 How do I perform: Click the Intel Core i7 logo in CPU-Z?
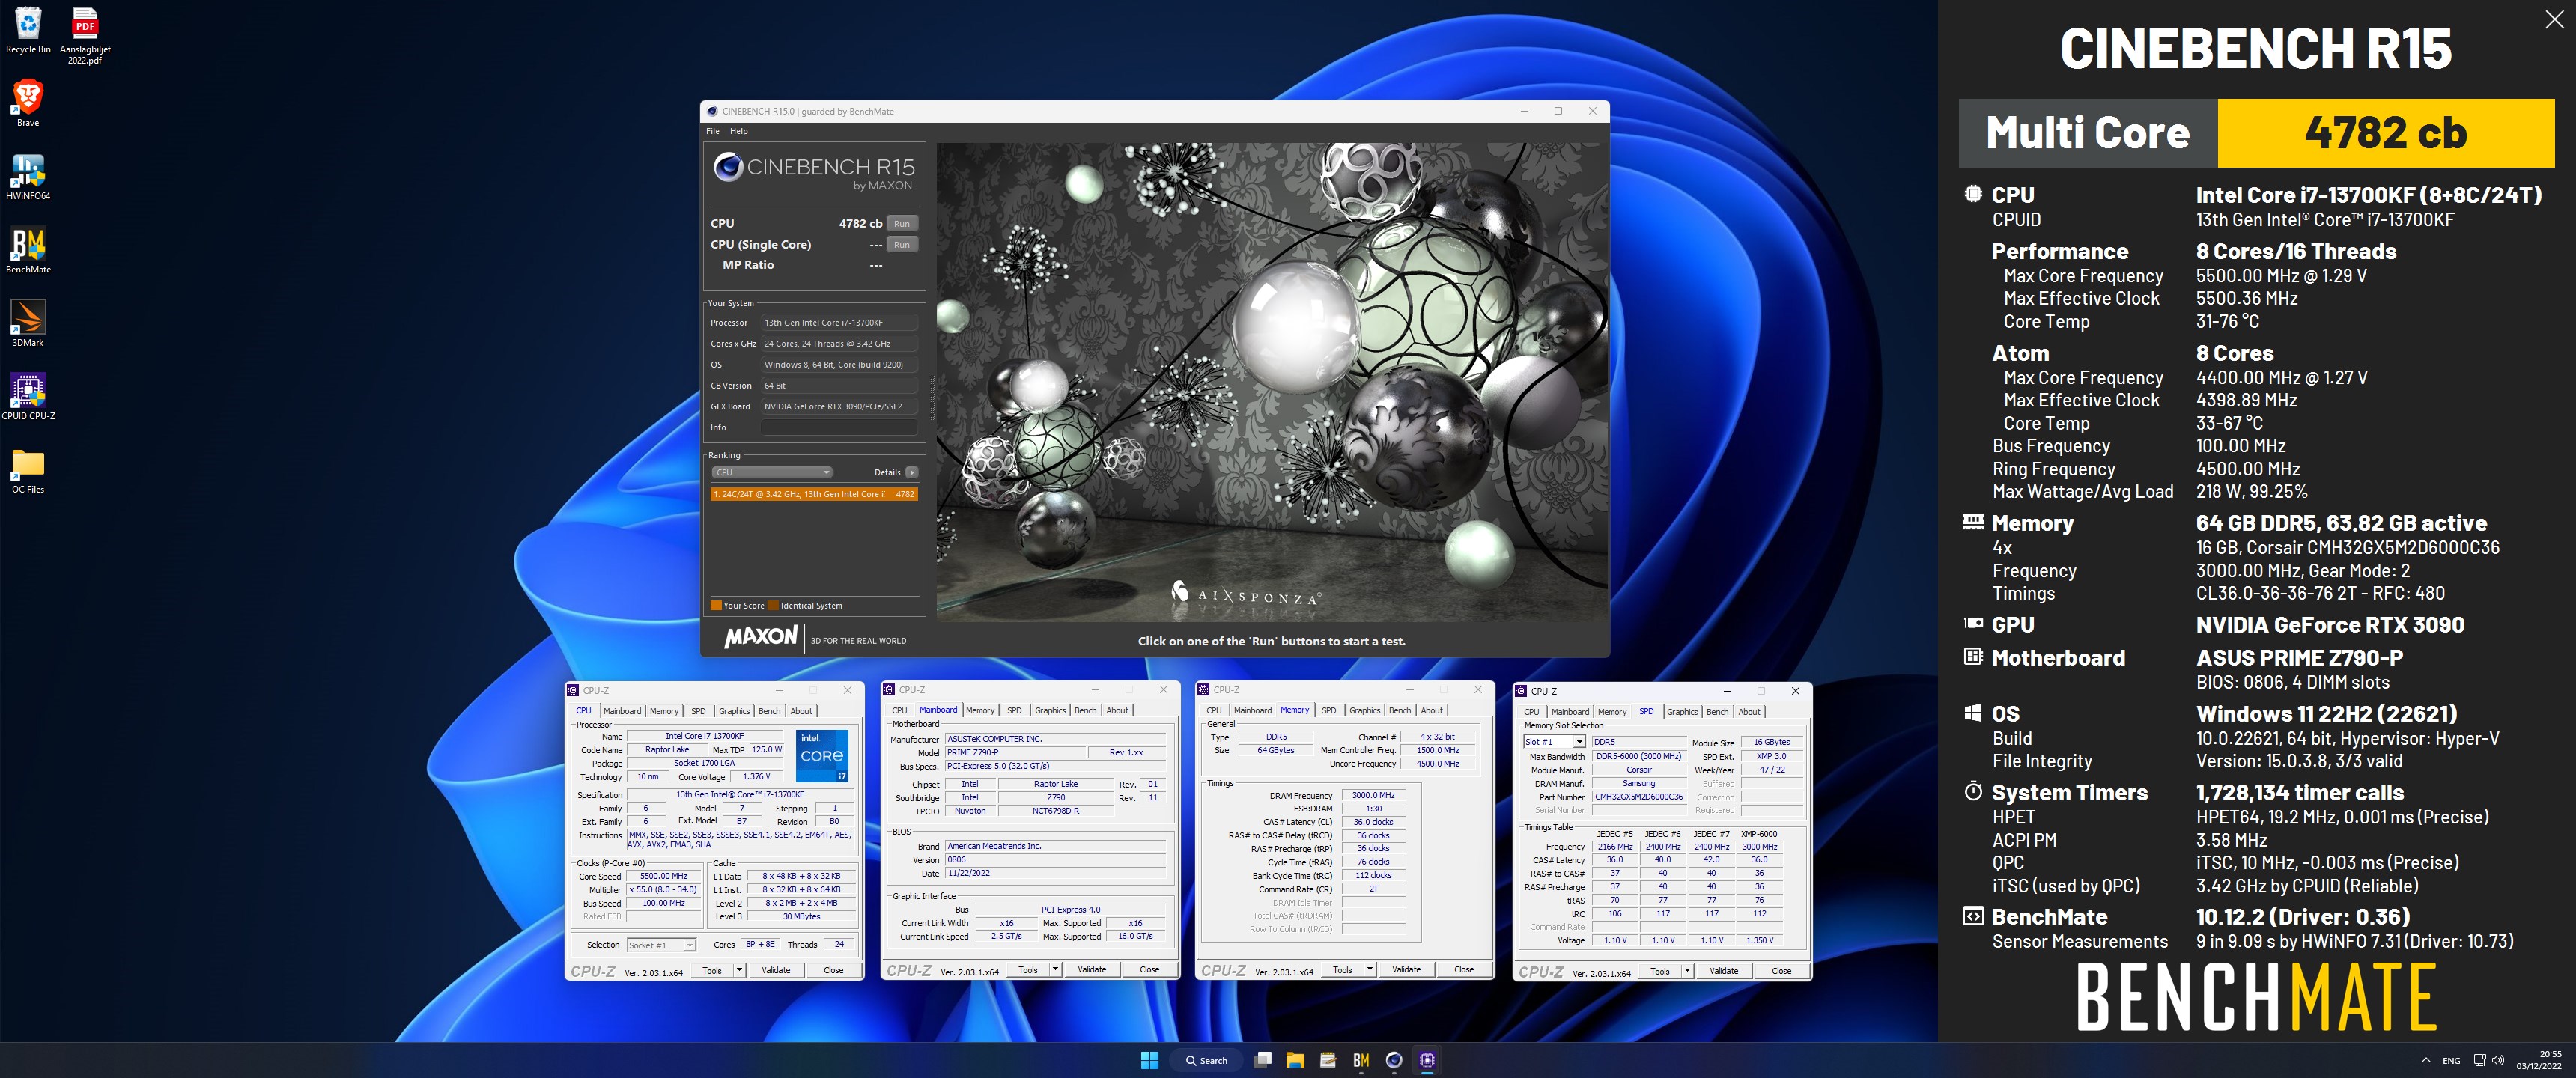(822, 756)
